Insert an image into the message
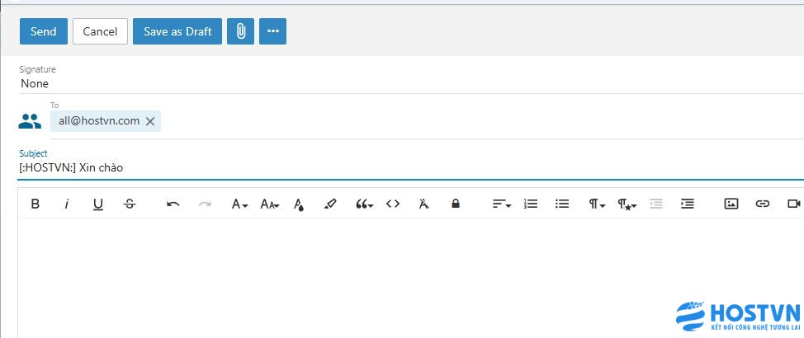 pyautogui.click(x=731, y=204)
